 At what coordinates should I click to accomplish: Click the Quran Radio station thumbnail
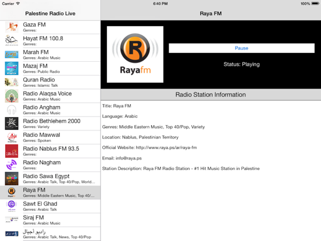(12, 82)
